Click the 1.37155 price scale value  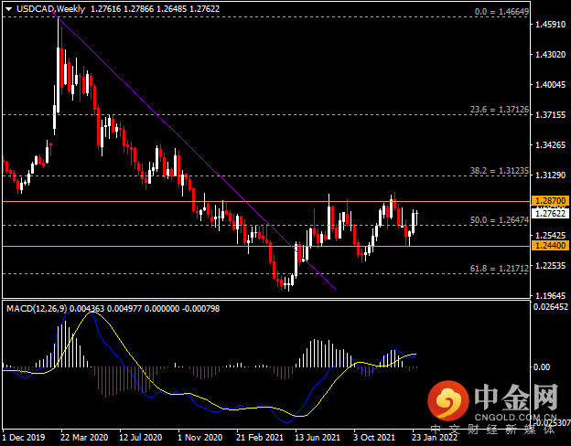coord(550,115)
